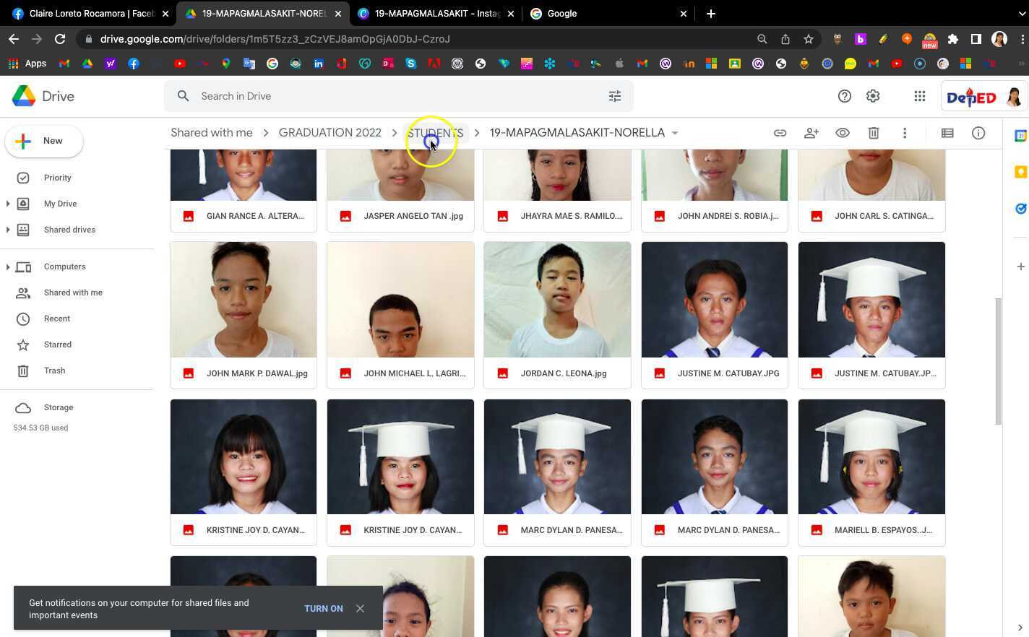Viewport: 1029px width, 637px height.
Task: Open Google Calendar in the side panel
Action: pos(1020,134)
